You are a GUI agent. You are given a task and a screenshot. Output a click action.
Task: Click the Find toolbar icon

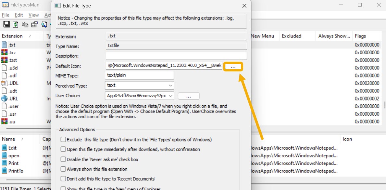point(44,24)
